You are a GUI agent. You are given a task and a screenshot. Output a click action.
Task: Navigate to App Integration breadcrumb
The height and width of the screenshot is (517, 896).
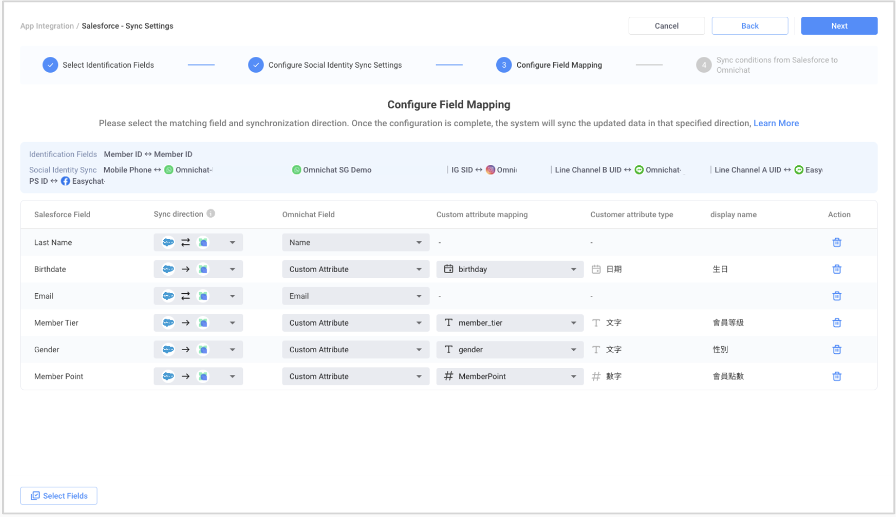point(47,26)
